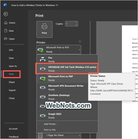Image resolution: width=138 pixels, height=139 pixels.
Task: Click the printer info icon
Action: (80, 42)
